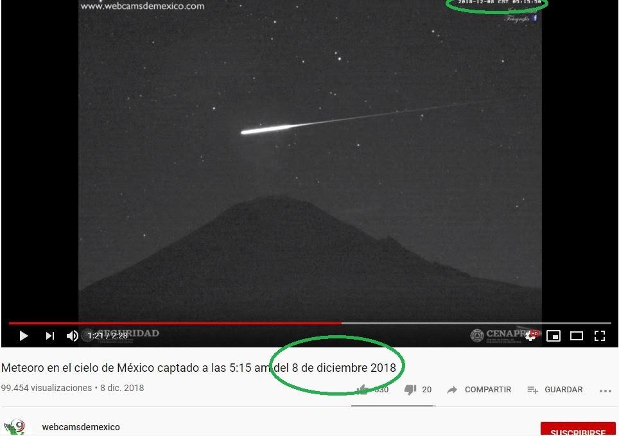Click the Facebook icon in video watermark
619x436 pixels.
click(534, 18)
